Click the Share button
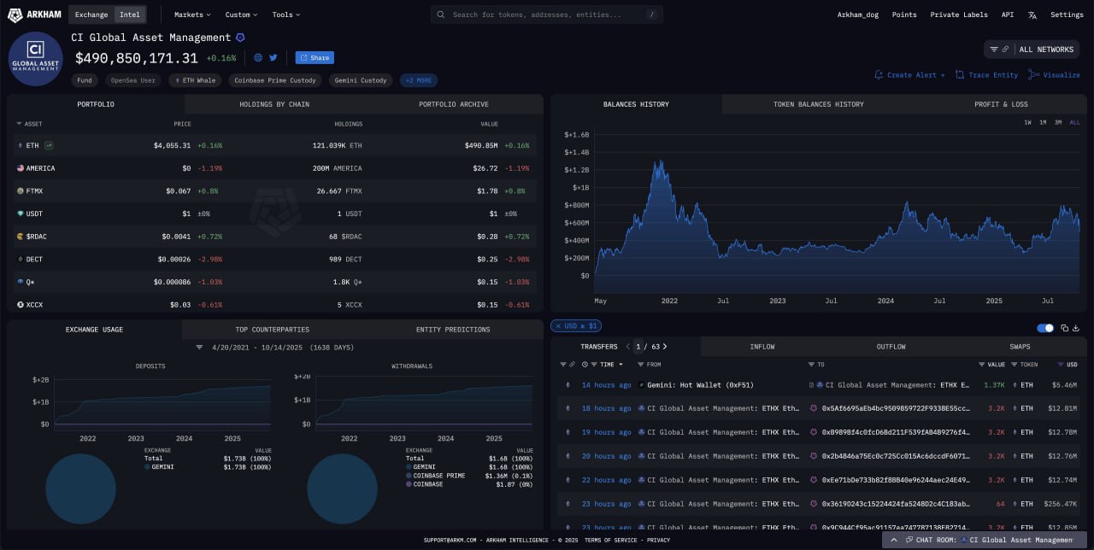The height and width of the screenshot is (550, 1094). (x=315, y=58)
